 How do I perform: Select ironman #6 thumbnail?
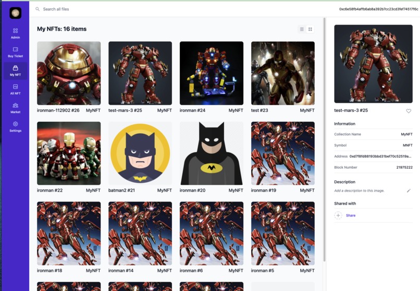(212, 233)
